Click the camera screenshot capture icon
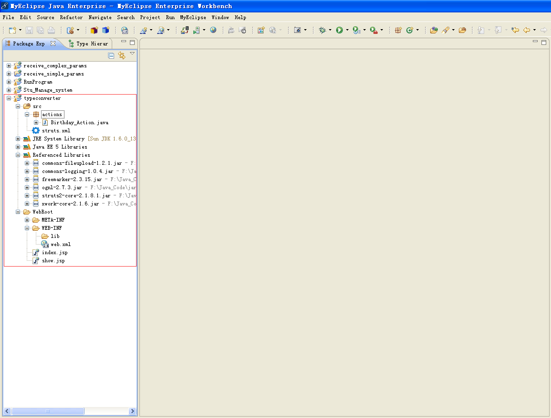Image resolution: width=551 pixels, height=418 pixels. [297, 30]
